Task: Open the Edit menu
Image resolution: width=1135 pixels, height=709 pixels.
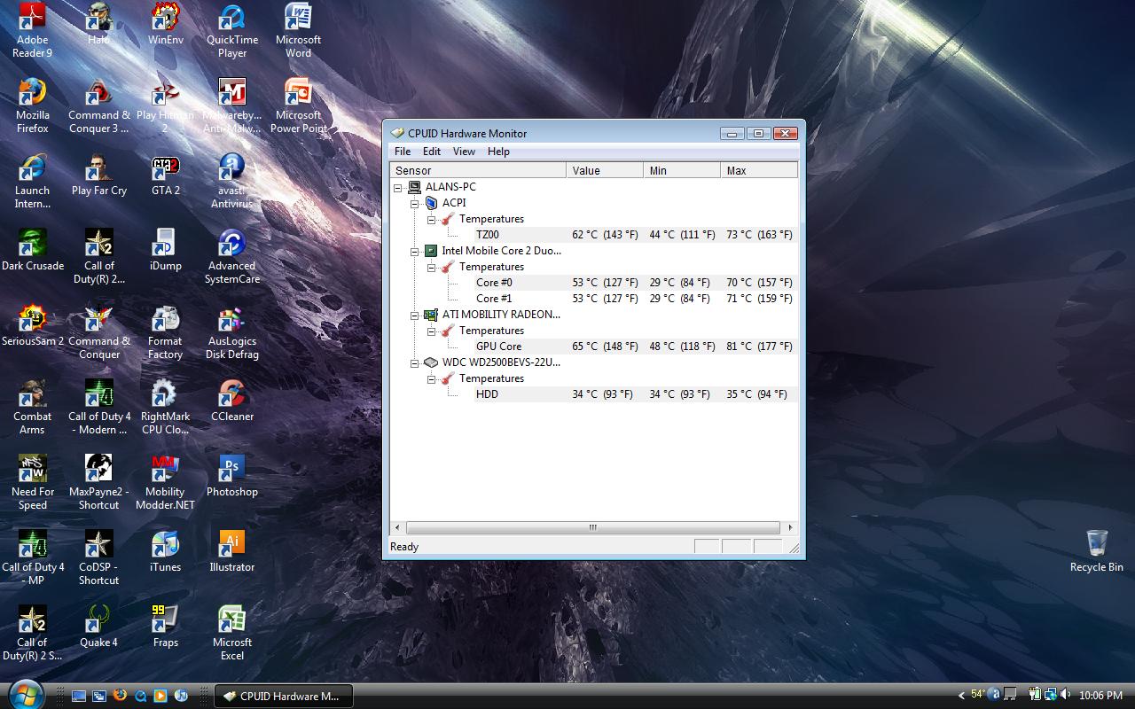Action: tap(432, 152)
